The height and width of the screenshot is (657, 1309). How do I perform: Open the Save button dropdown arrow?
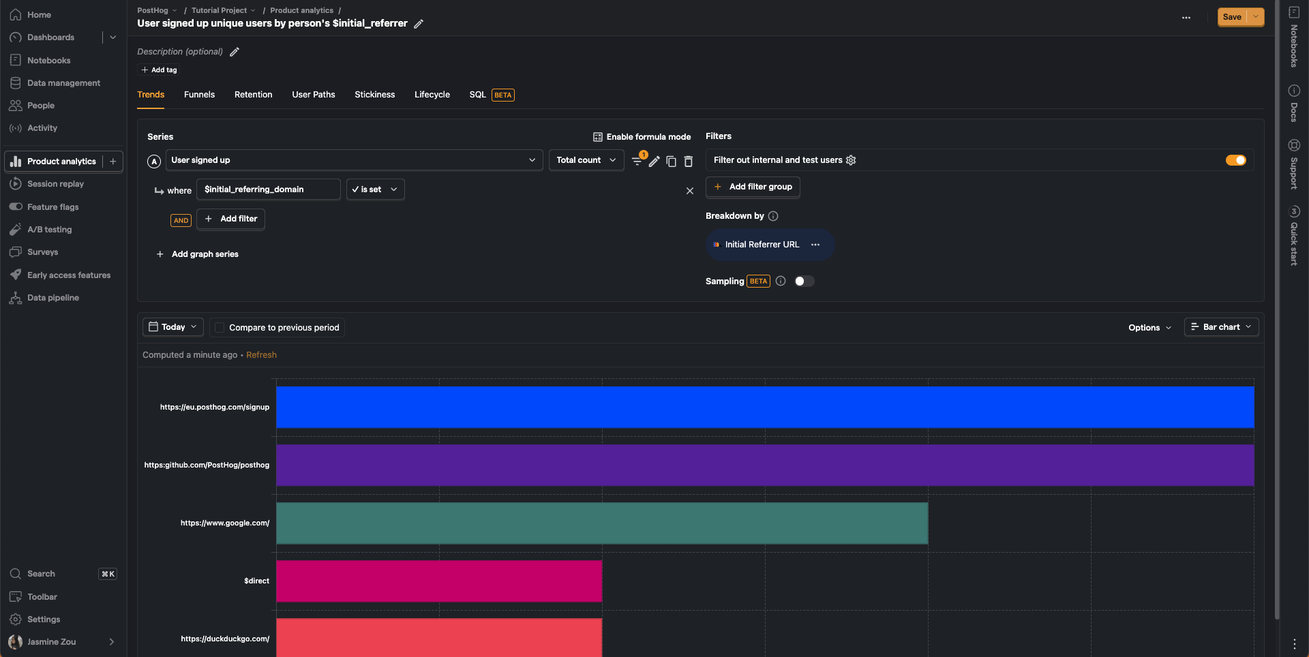[1256, 17]
